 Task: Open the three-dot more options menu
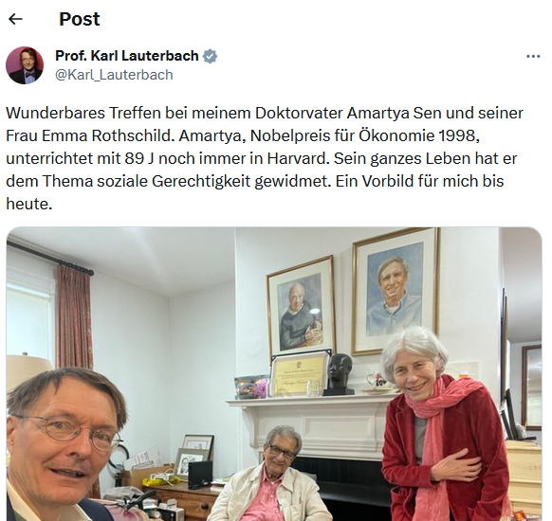point(533,56)
